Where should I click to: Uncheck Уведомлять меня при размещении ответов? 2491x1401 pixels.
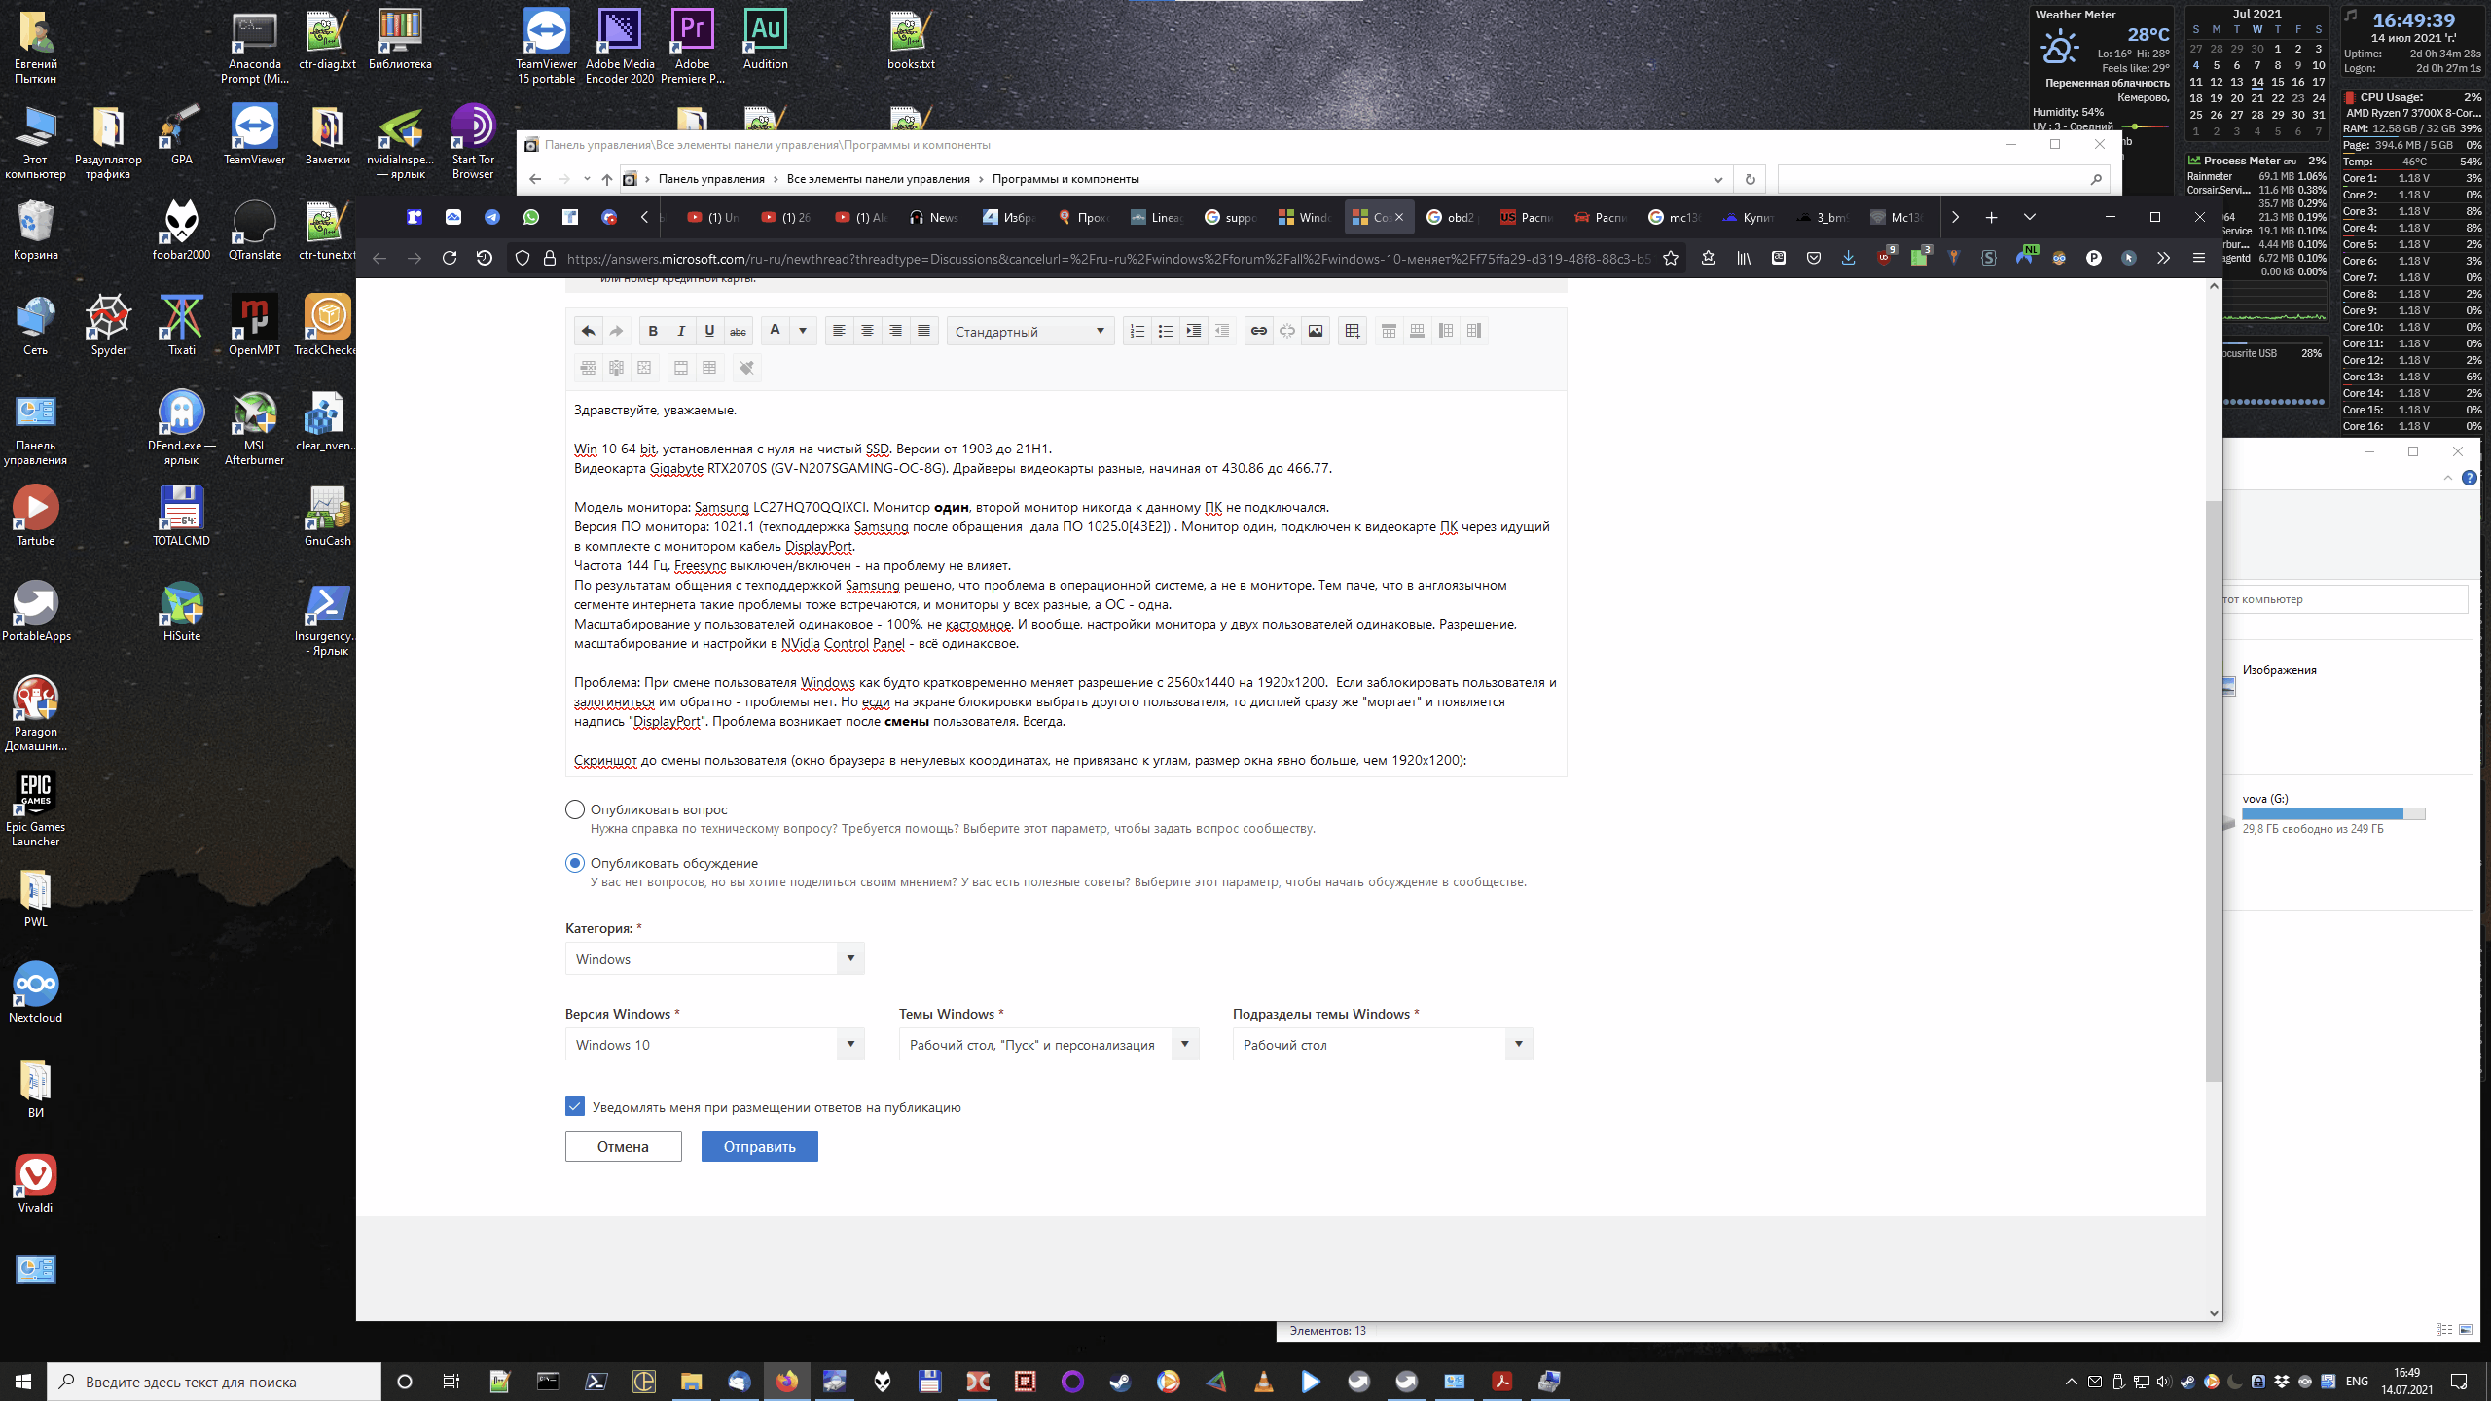click(574, 1106)
